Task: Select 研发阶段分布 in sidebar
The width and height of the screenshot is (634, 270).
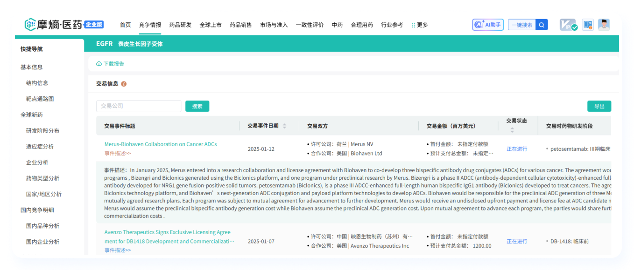Action: point(43,130)
